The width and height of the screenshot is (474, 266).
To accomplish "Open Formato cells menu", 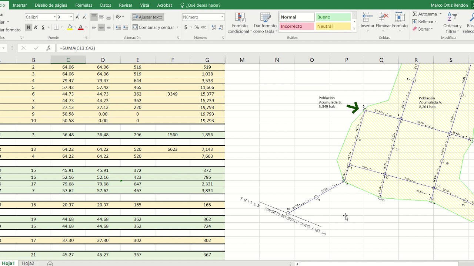I will click(400, 22).
